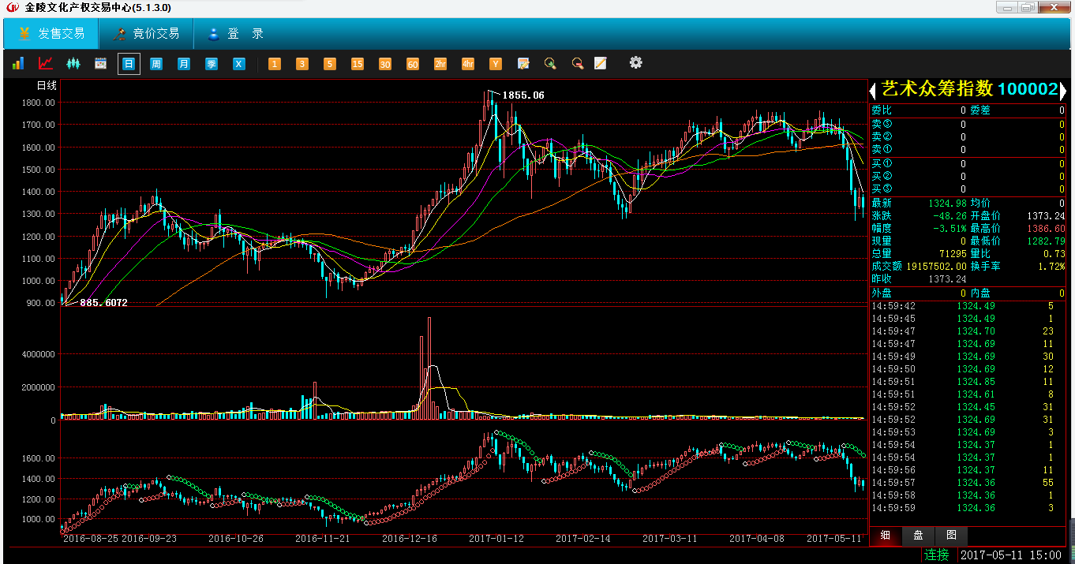Click the 最新 price value 1324.98
1075x564 pixels.
click(947, 203)
